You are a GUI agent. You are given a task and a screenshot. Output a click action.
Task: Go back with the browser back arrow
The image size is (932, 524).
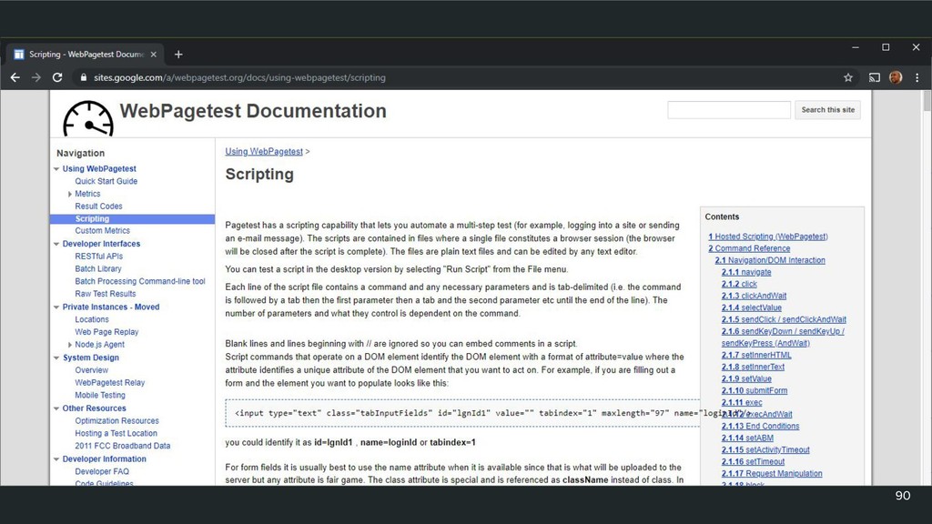click(x=15, y=77)
